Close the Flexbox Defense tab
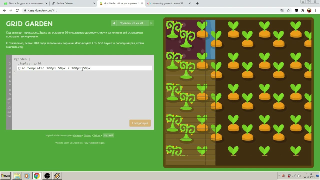Image resolution: width=320 pixels, height=180 pixels. tap(94, 3)
